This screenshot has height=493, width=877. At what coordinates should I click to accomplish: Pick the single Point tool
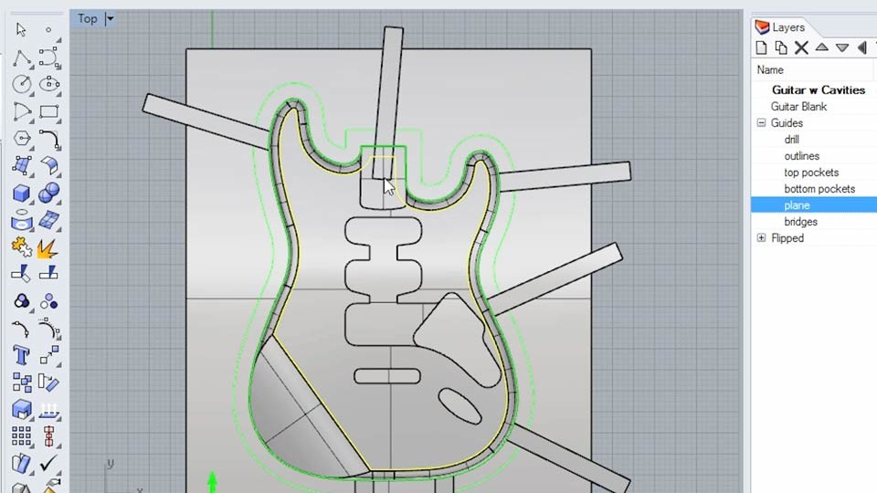(x=48, y=29)
